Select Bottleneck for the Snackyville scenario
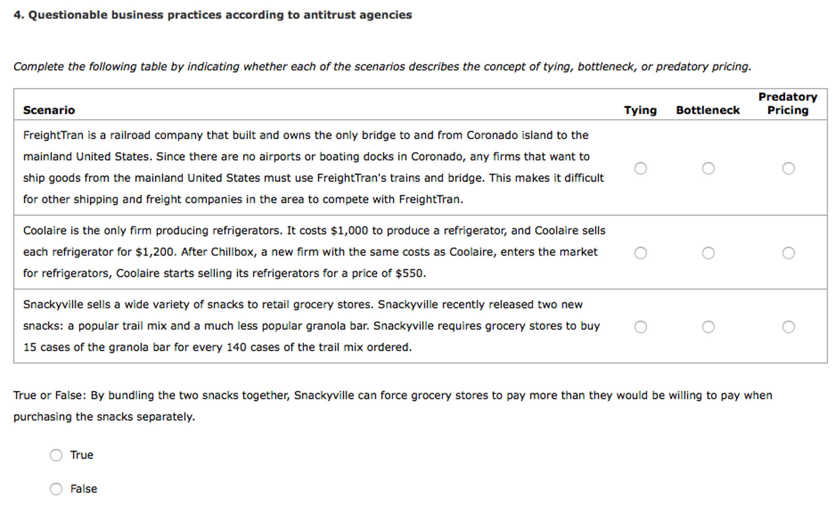Screen dimensions: 835x506 [708, 326]
